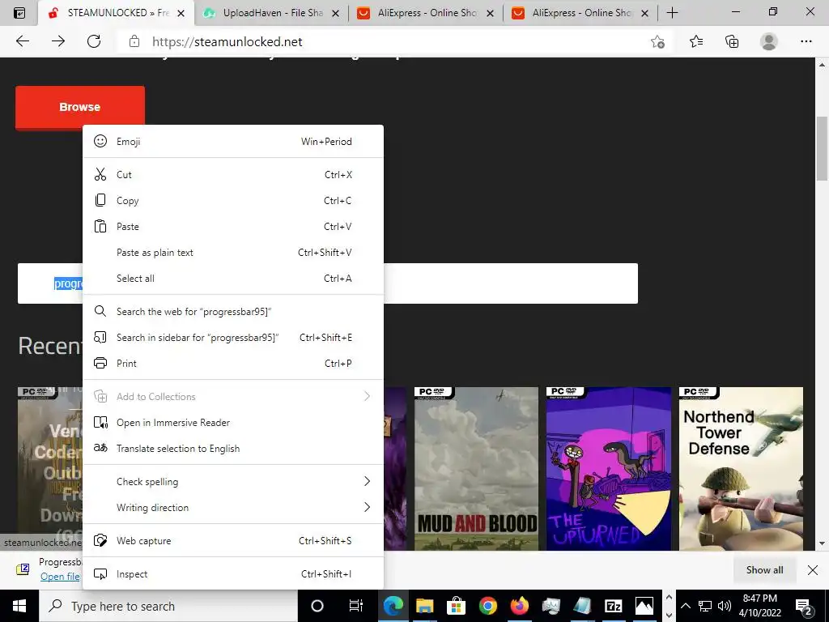This screenshot has width=829, height=622.
Task: Click scrollbar down arrow on page
Action: click(x=823, y=543)
